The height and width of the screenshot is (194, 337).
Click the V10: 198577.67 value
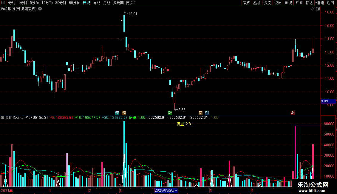click(87, 118)
